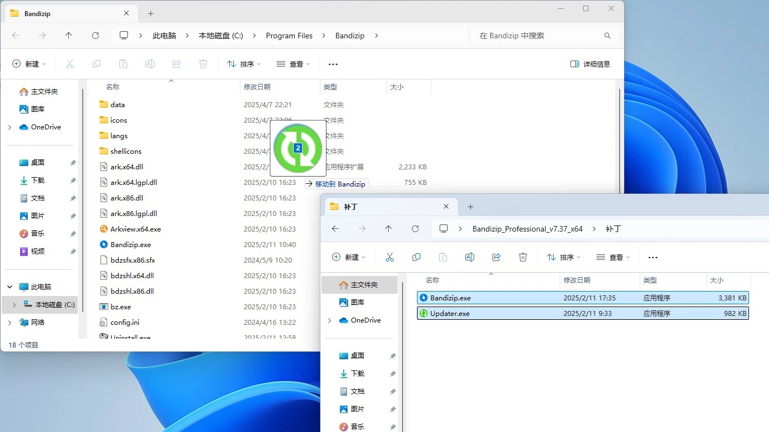
Task: Open a new tab in Bandizip window
Action: pyautogui.click(x=150, y=13)
